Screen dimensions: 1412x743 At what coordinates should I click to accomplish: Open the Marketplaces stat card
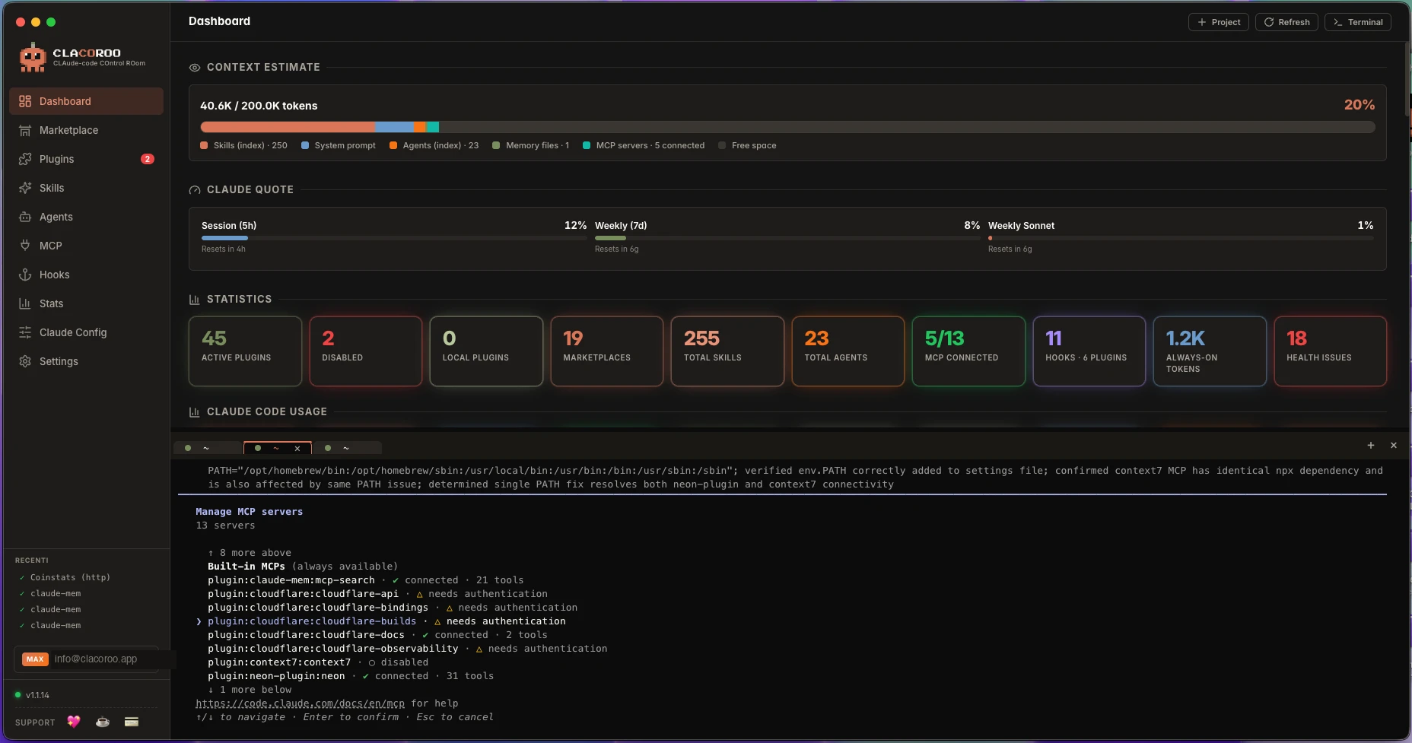click(x=607, y=351)
